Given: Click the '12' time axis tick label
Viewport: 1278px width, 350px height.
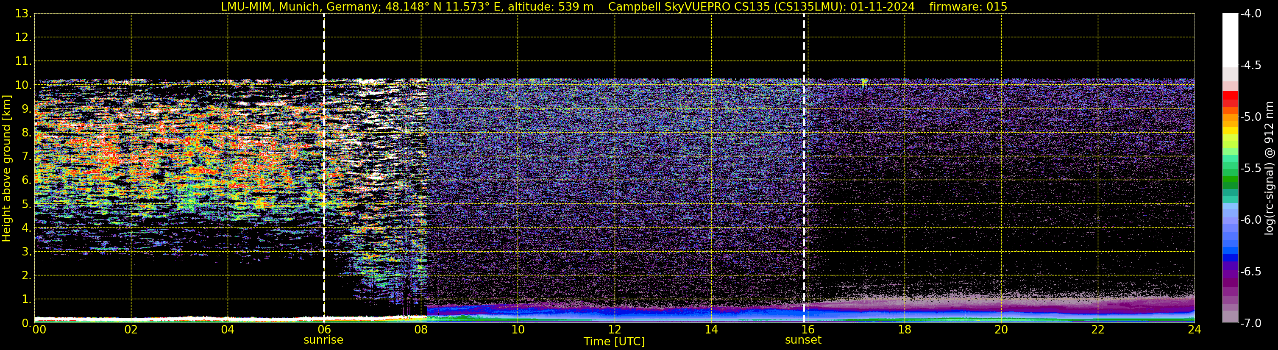Looking at the screenshot, I should pos(614,330).
